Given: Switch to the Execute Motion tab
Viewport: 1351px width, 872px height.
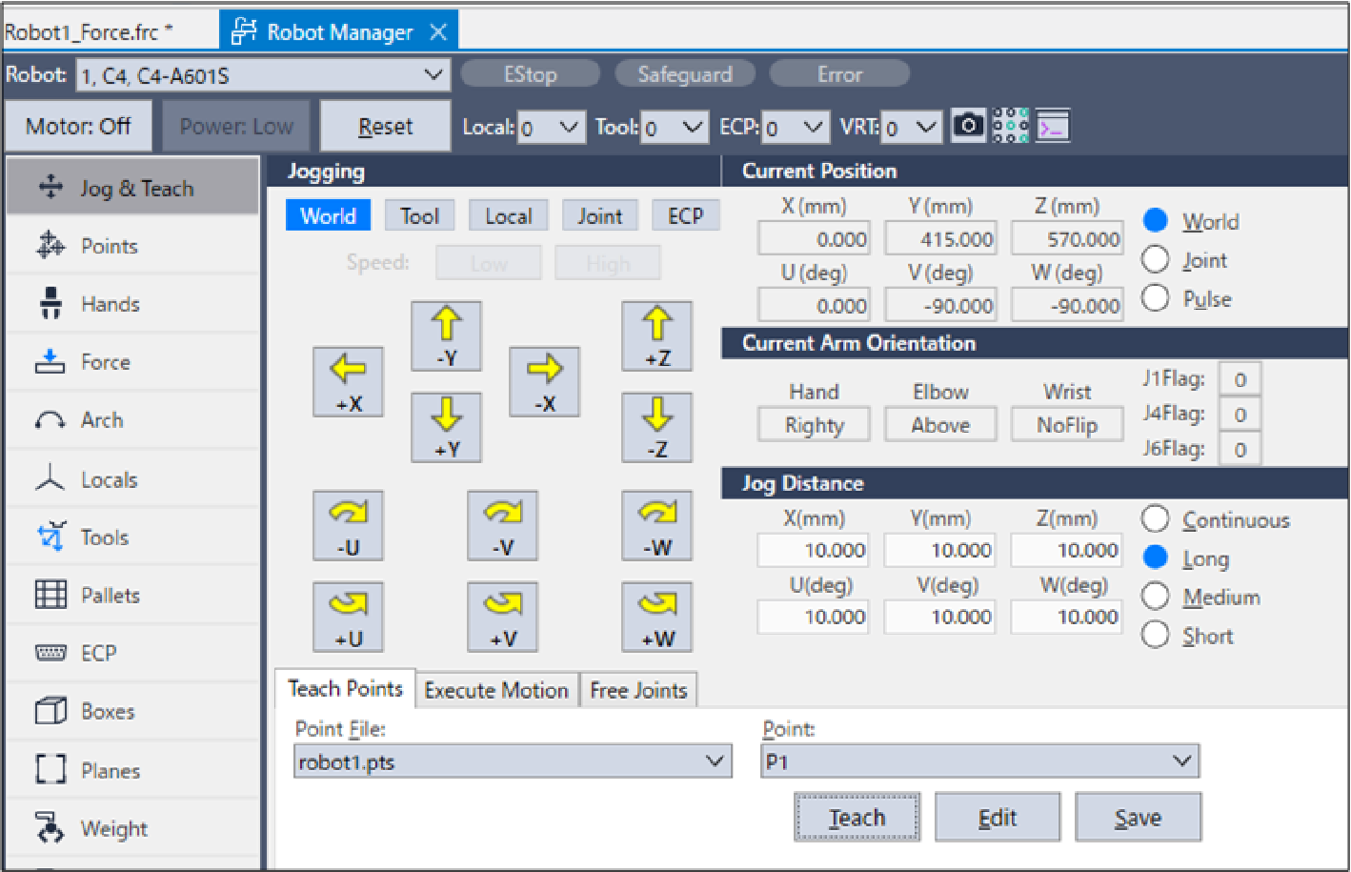Looking at the screenshot, I should [496, 690].
